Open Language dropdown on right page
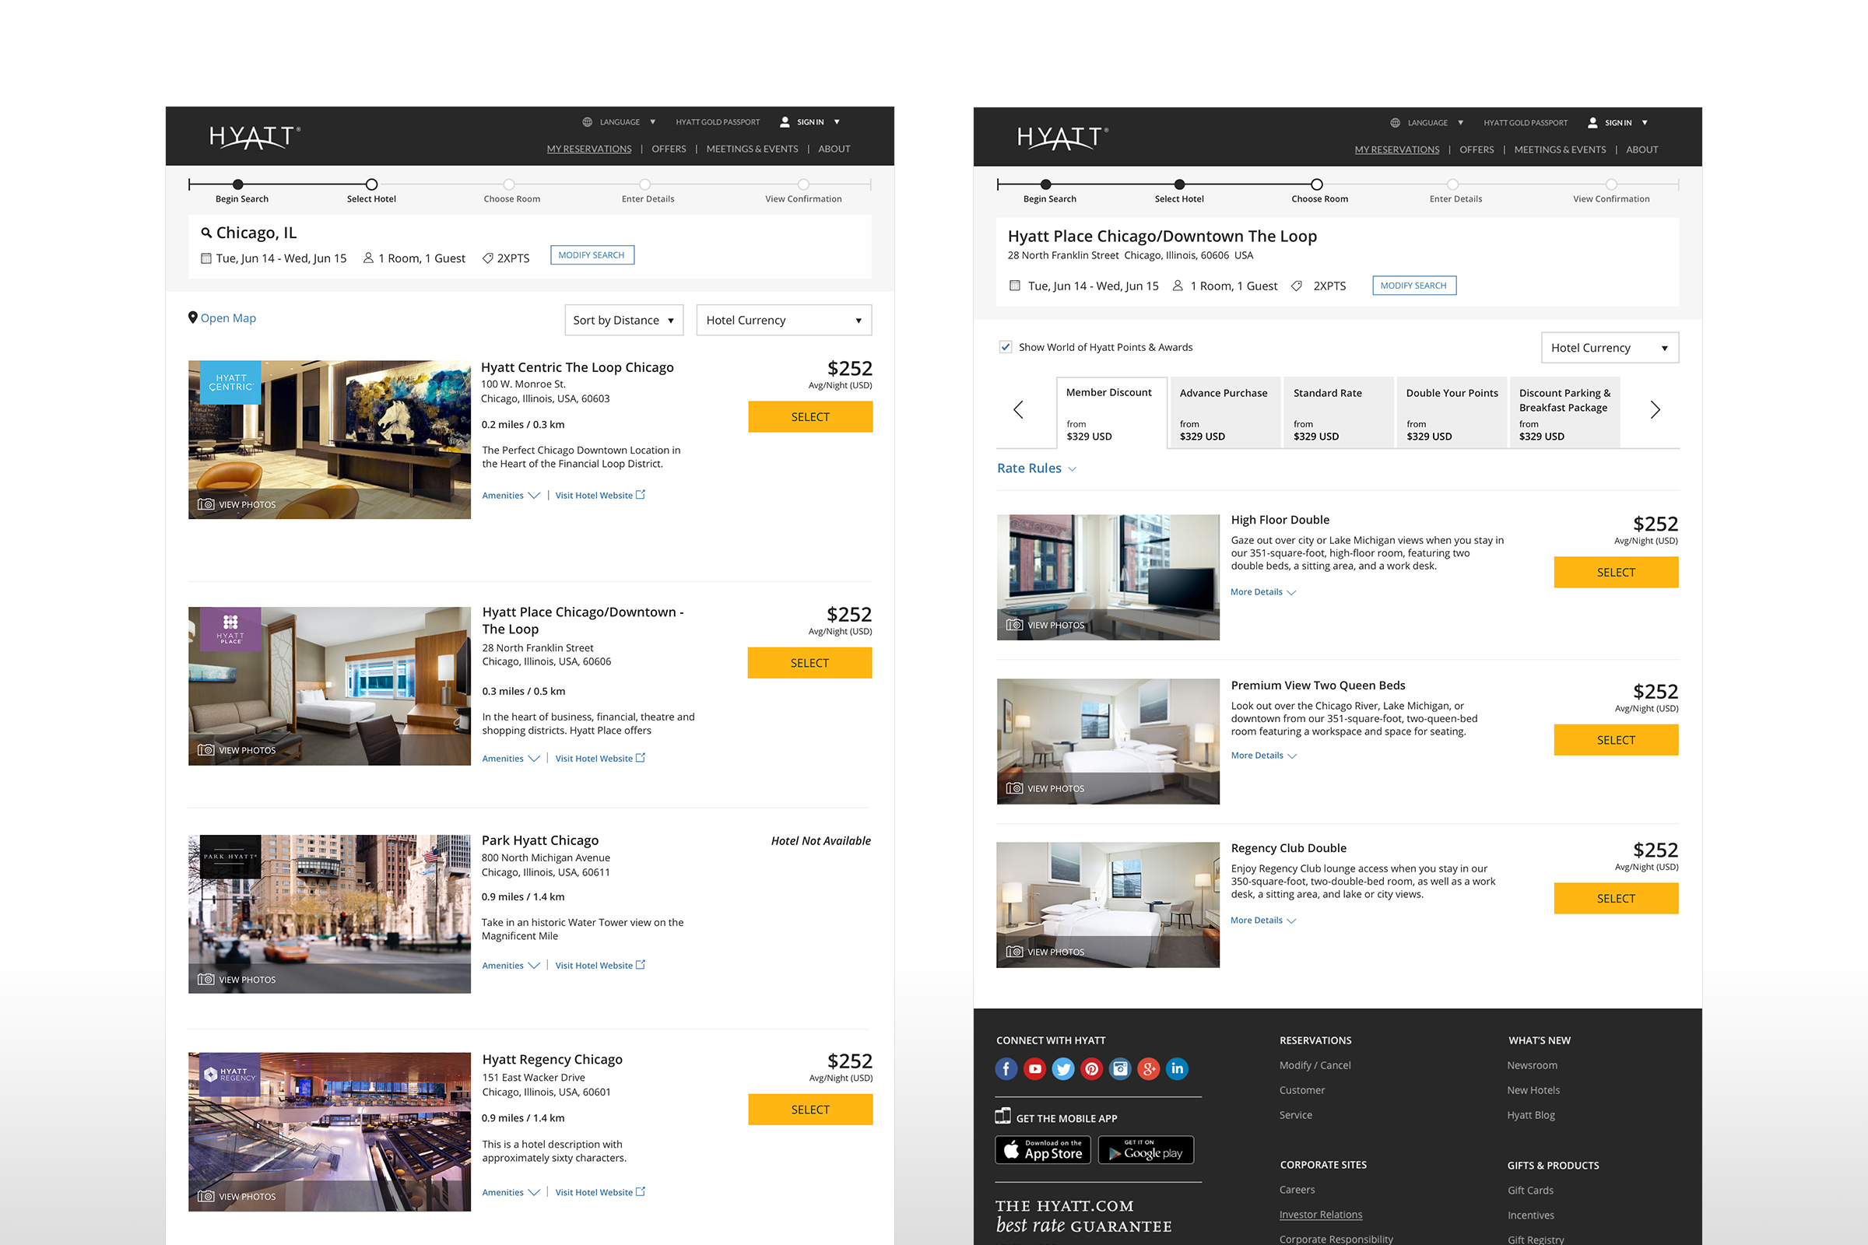Screen dimensions: 1868x1245 coord(1436,123)
